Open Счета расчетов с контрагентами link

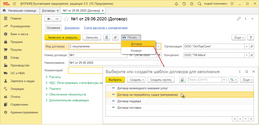click(x=106, y=28)
